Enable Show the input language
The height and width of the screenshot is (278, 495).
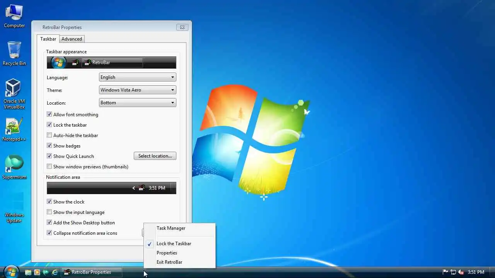point(49,212)
